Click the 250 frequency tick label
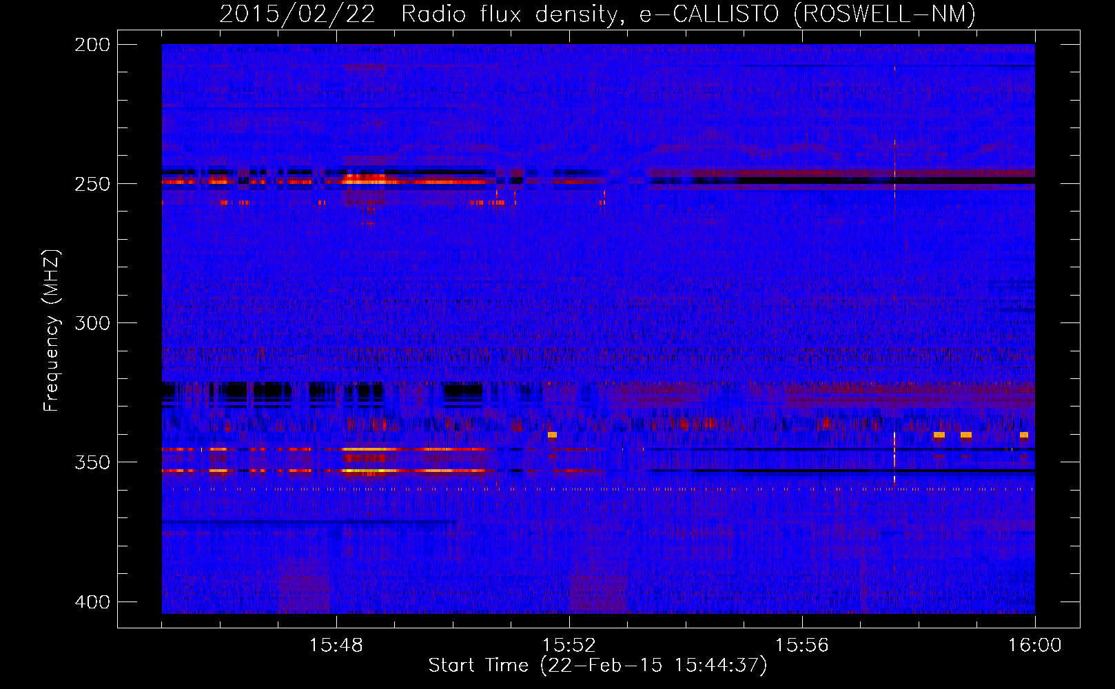 [92, 184]
